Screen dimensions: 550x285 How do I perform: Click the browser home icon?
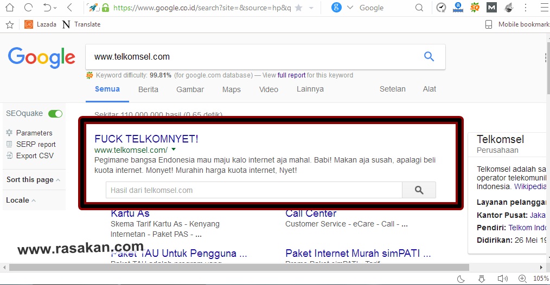click(x=10, y=8)
